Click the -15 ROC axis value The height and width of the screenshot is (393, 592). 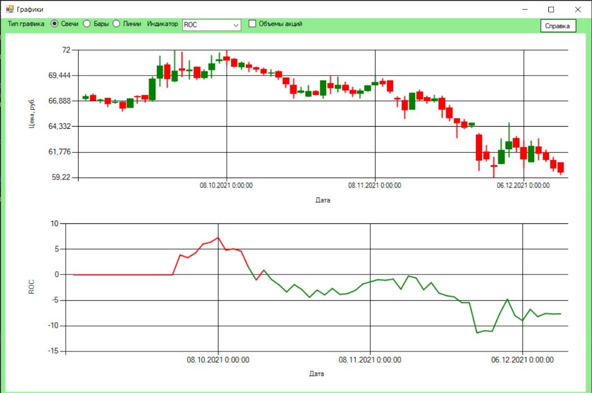[53, 351]
